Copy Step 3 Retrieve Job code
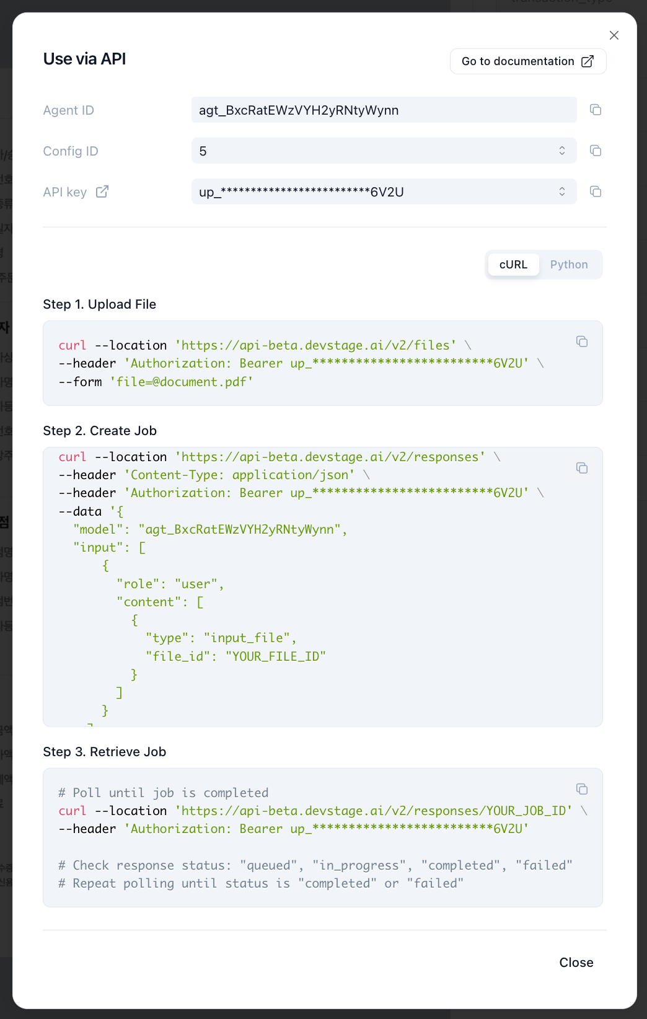This screenshot has height=1019, width=647. click(x=582, y=789)
